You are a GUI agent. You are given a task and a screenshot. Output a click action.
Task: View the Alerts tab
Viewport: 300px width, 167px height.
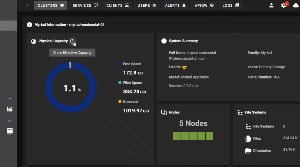[175, 6]
